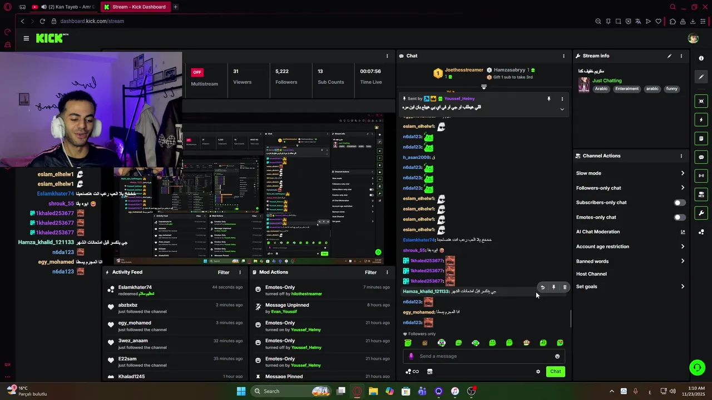Open the shop icon below message box
Viewport: 712px width, 400px height.
(429, 372)
